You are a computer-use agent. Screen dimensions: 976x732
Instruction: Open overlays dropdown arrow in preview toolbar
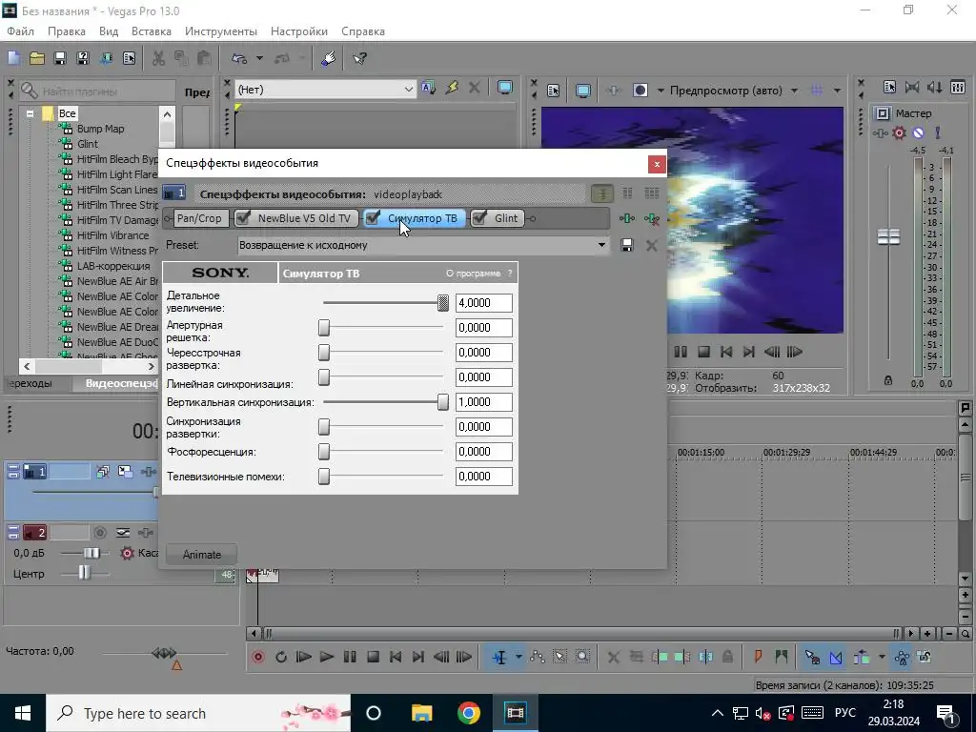point(837,91)
